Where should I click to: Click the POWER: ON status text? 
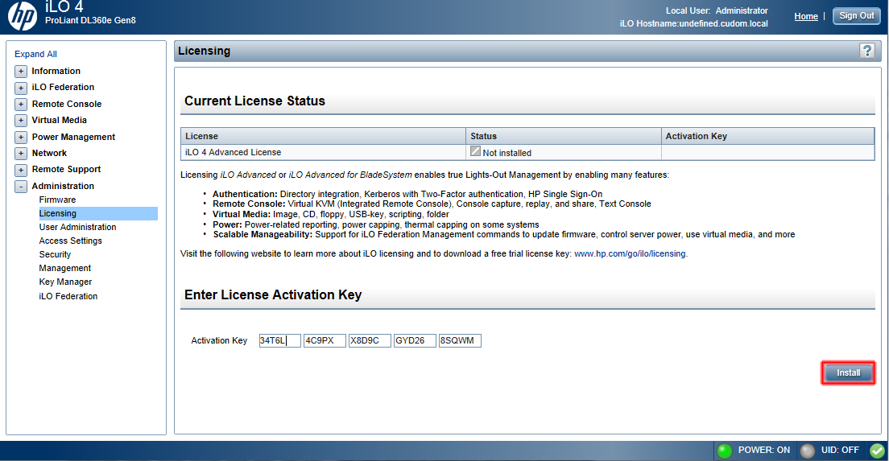[763, 451]
